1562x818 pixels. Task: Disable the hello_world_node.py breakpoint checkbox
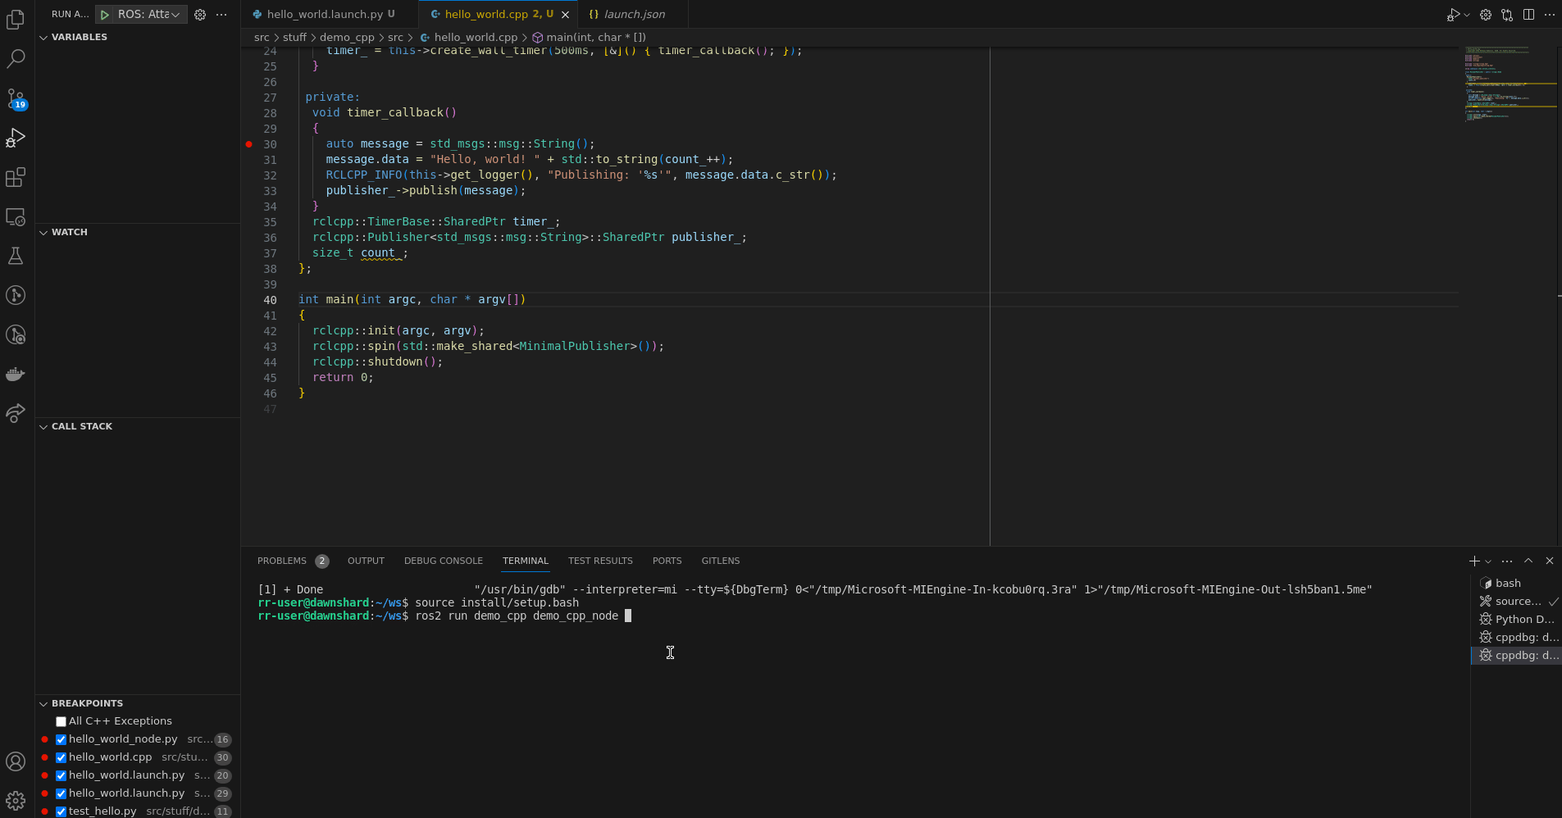[61, 739]
